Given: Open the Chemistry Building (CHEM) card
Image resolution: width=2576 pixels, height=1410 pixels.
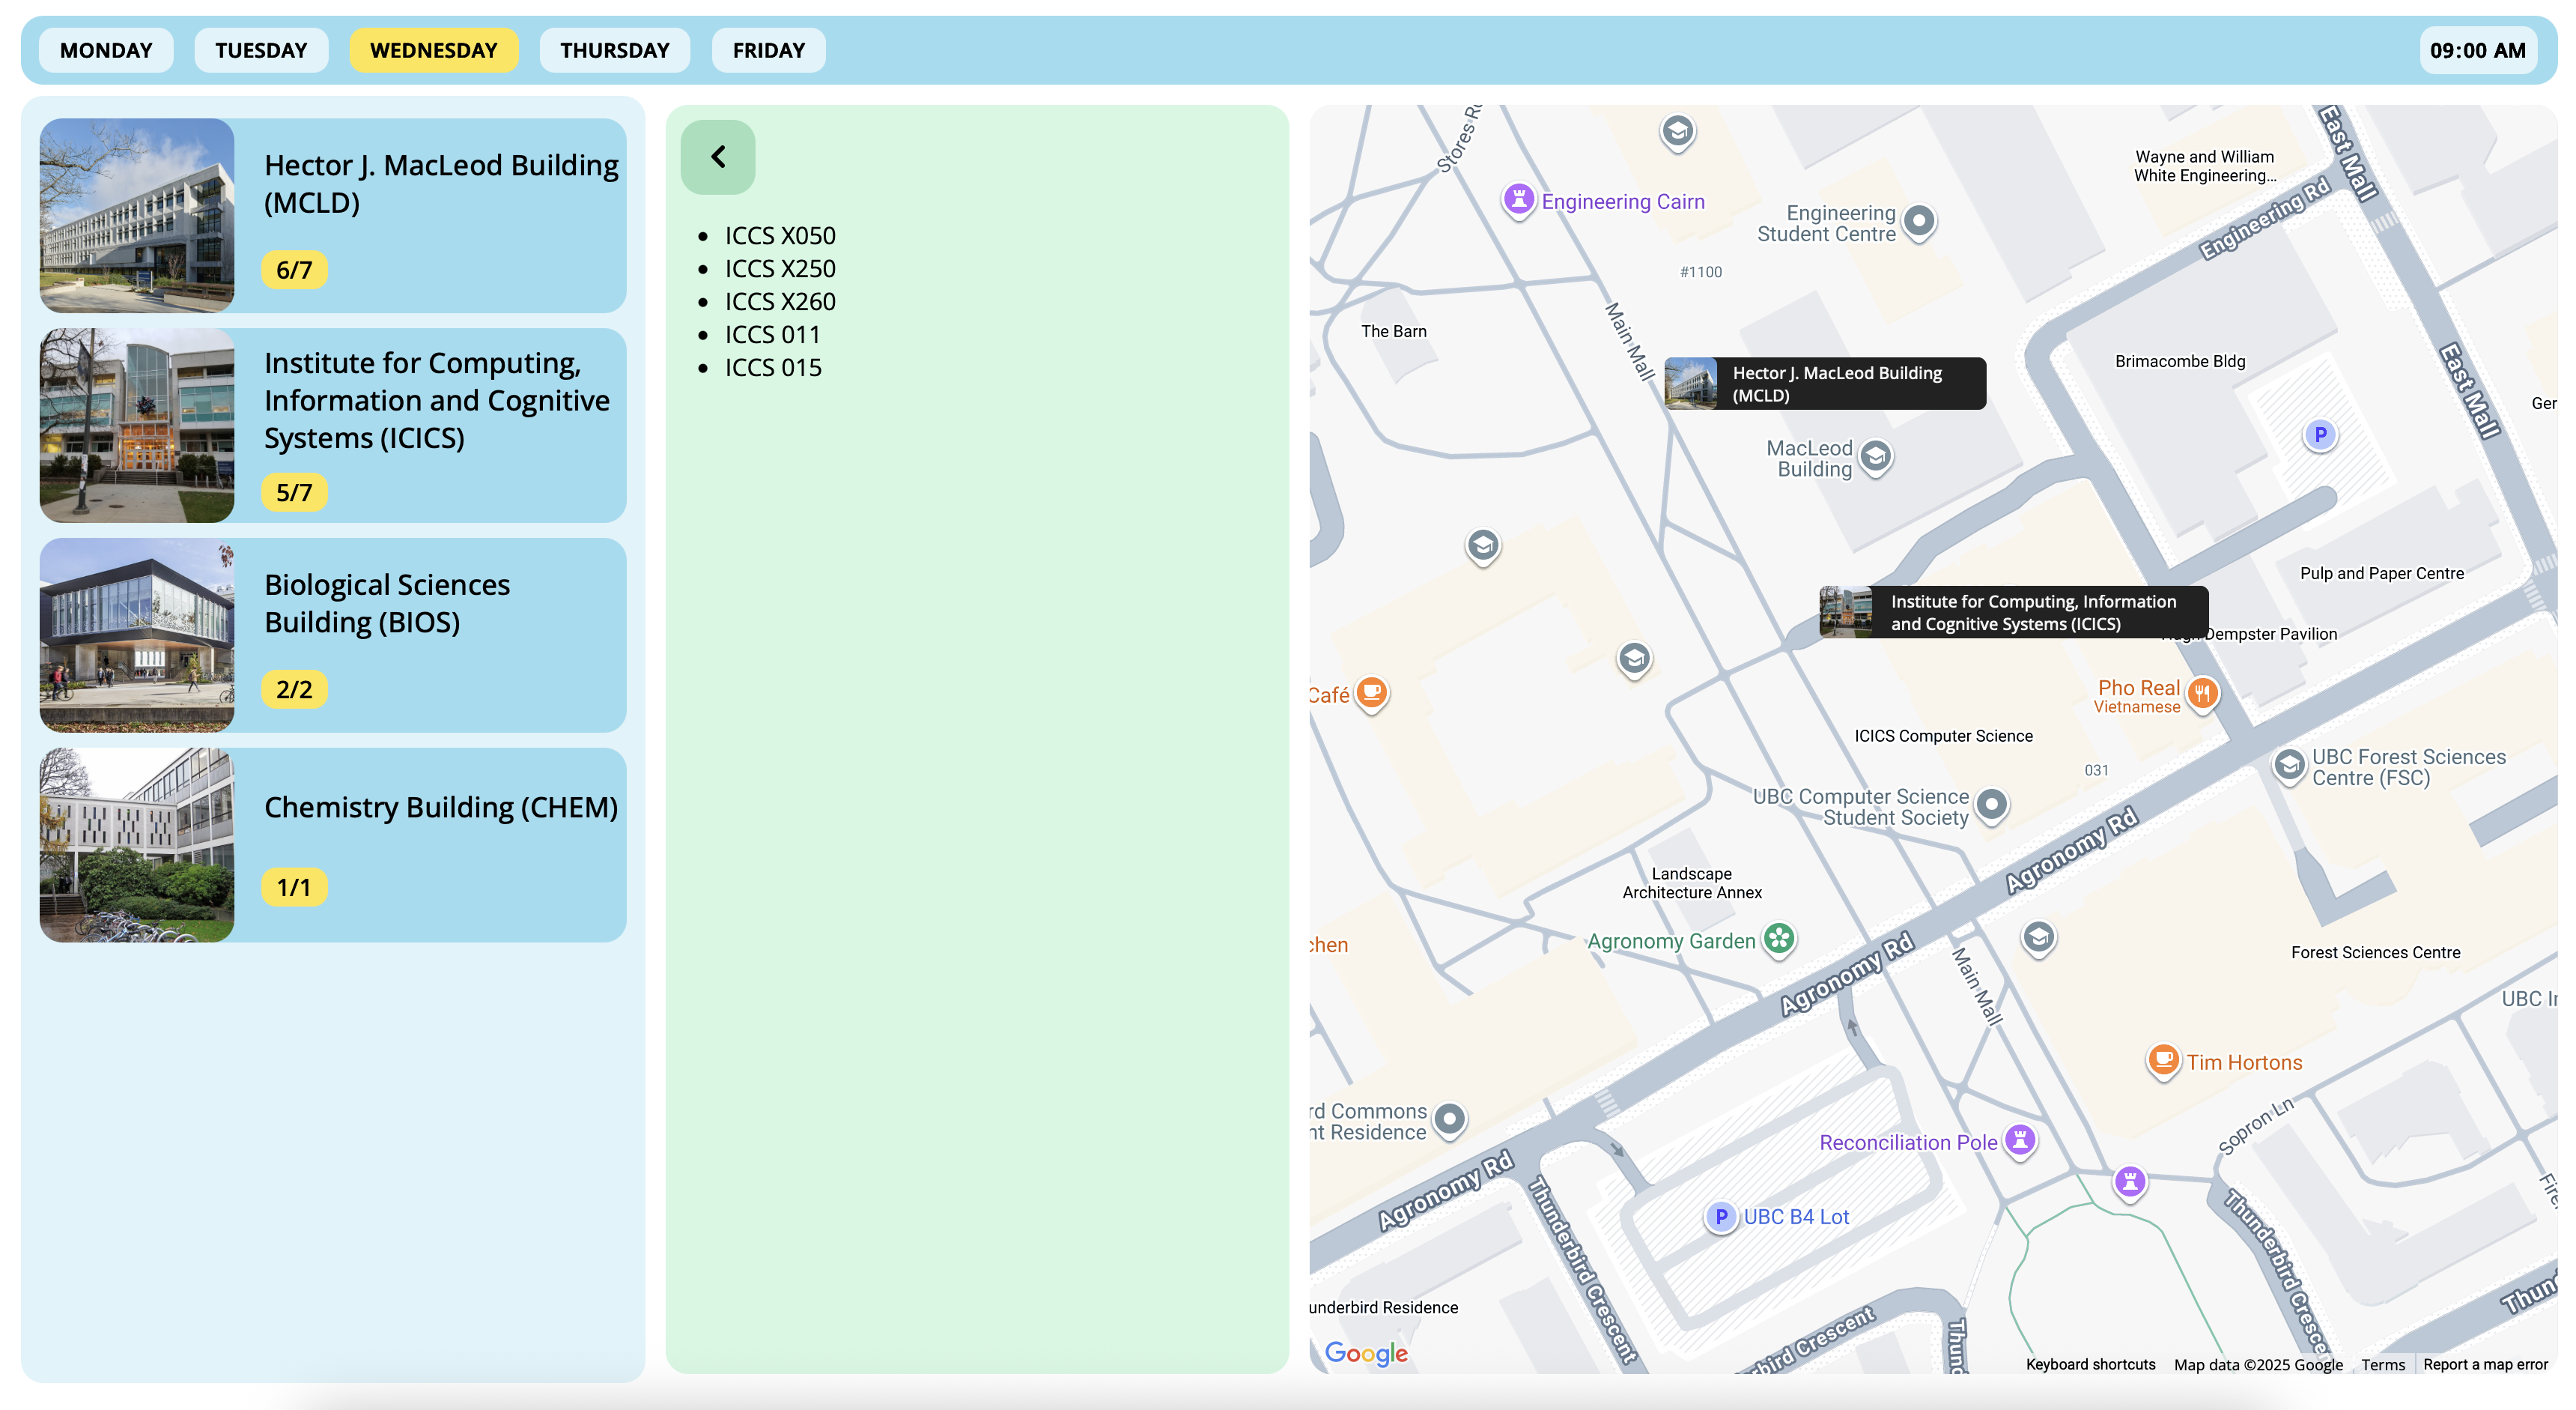Looking at the screenshot, I should (333, 844).
